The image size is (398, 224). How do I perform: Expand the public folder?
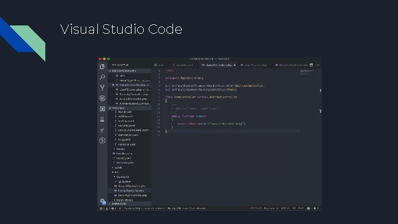click(118, 168)
